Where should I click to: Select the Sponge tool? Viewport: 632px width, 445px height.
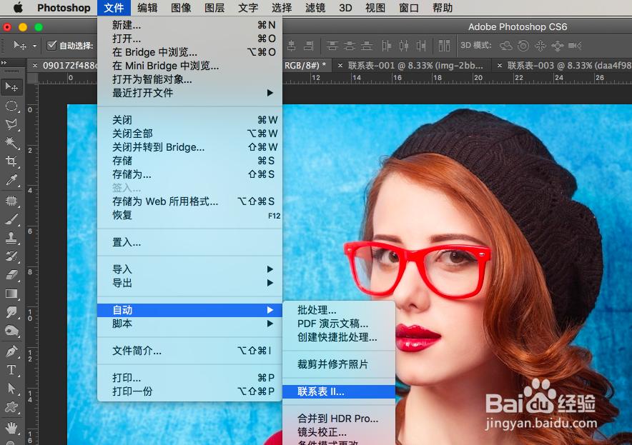click(11, 331)
